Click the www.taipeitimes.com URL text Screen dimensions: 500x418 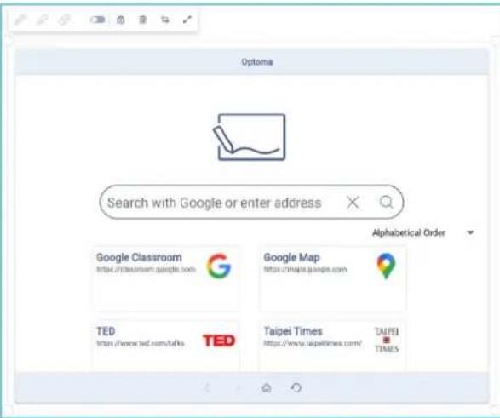pos(313,343)
